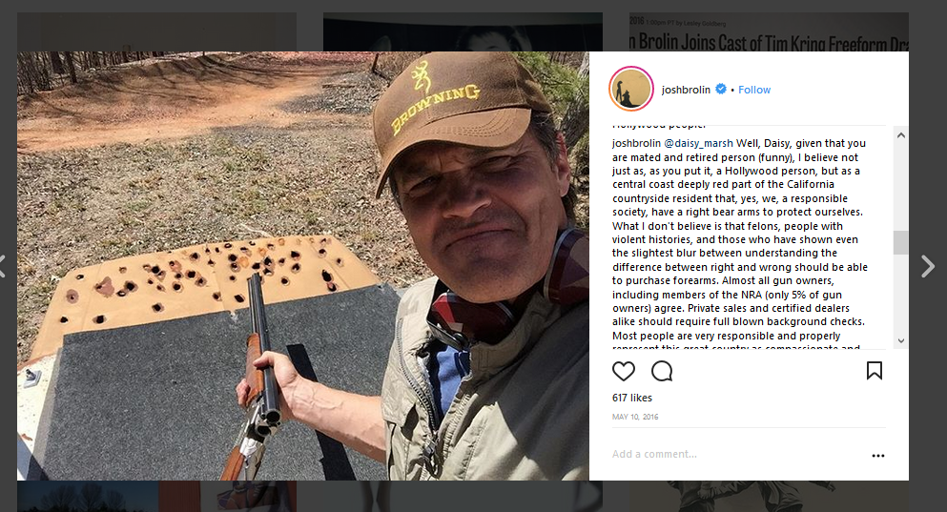Click the blue verified badge

[x=721, y=90]
